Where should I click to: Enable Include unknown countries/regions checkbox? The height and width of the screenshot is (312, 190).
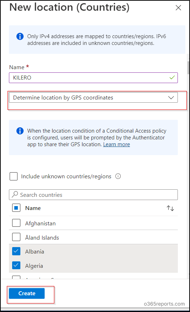click(14, 176)
